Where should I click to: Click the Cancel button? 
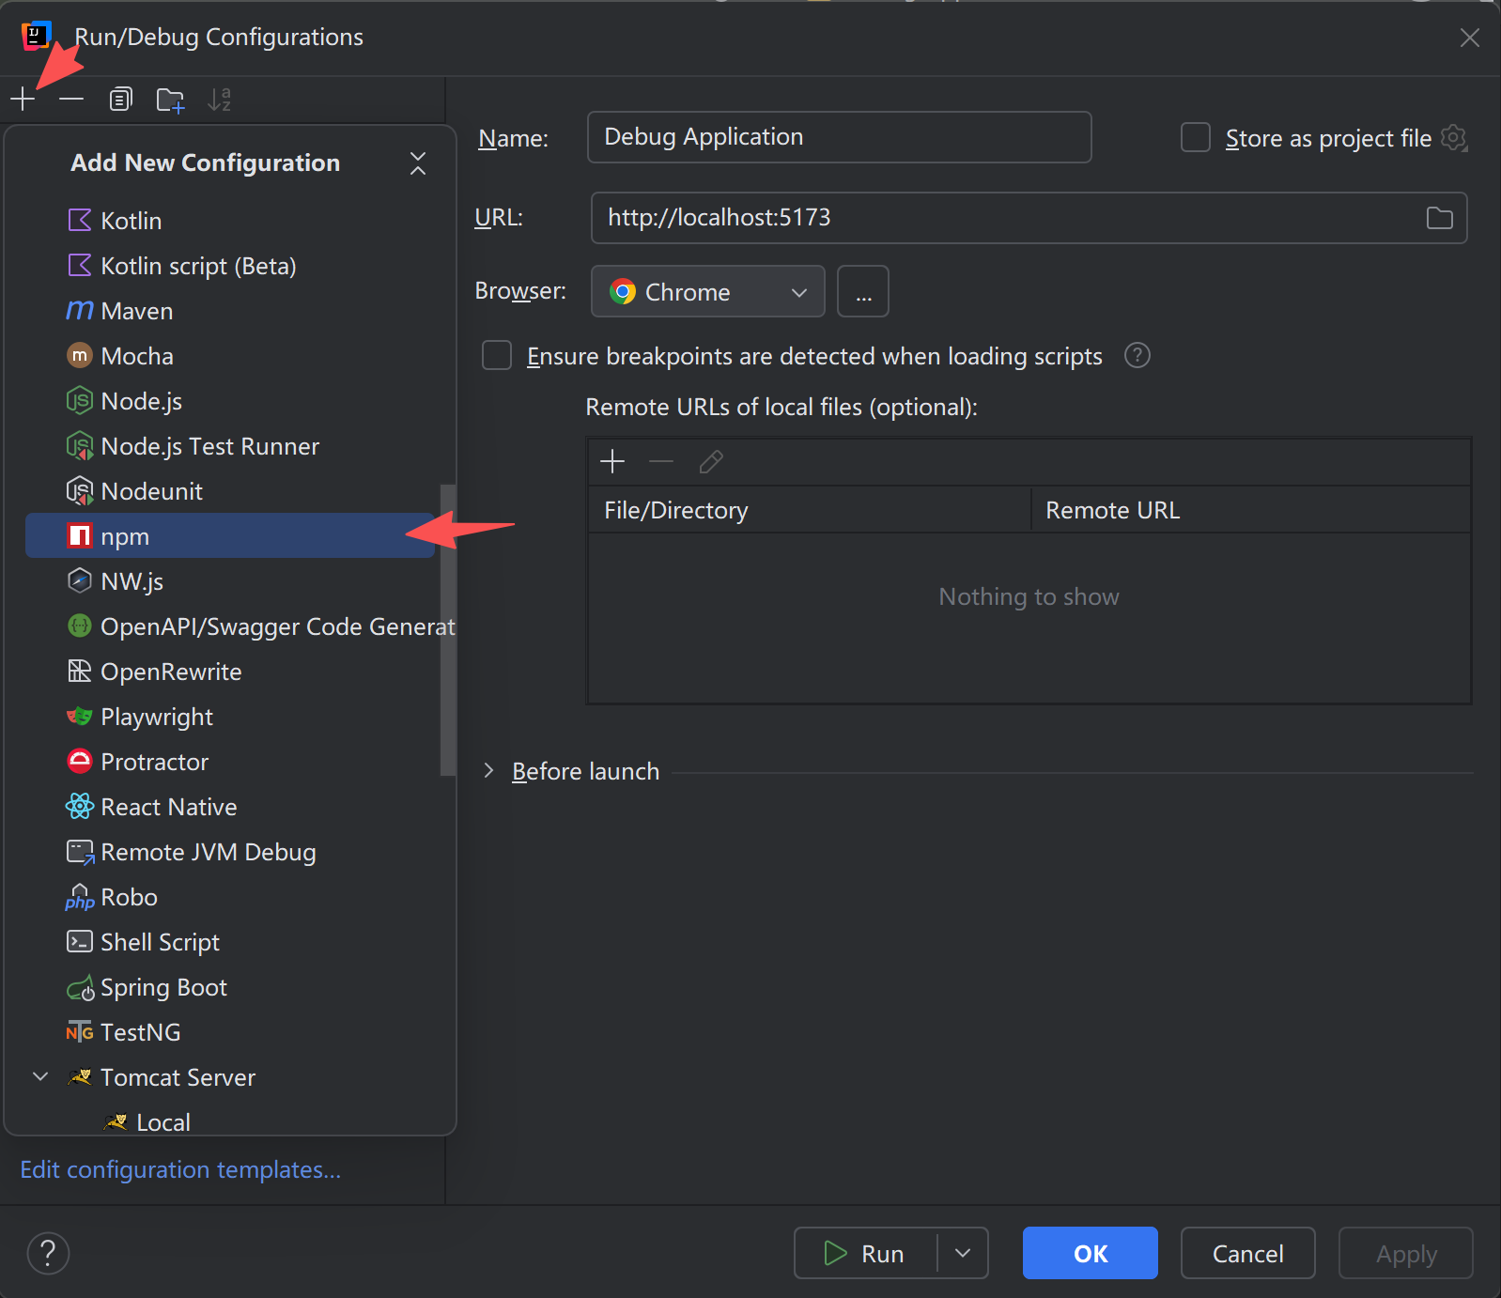(x=1247, y=1253)
